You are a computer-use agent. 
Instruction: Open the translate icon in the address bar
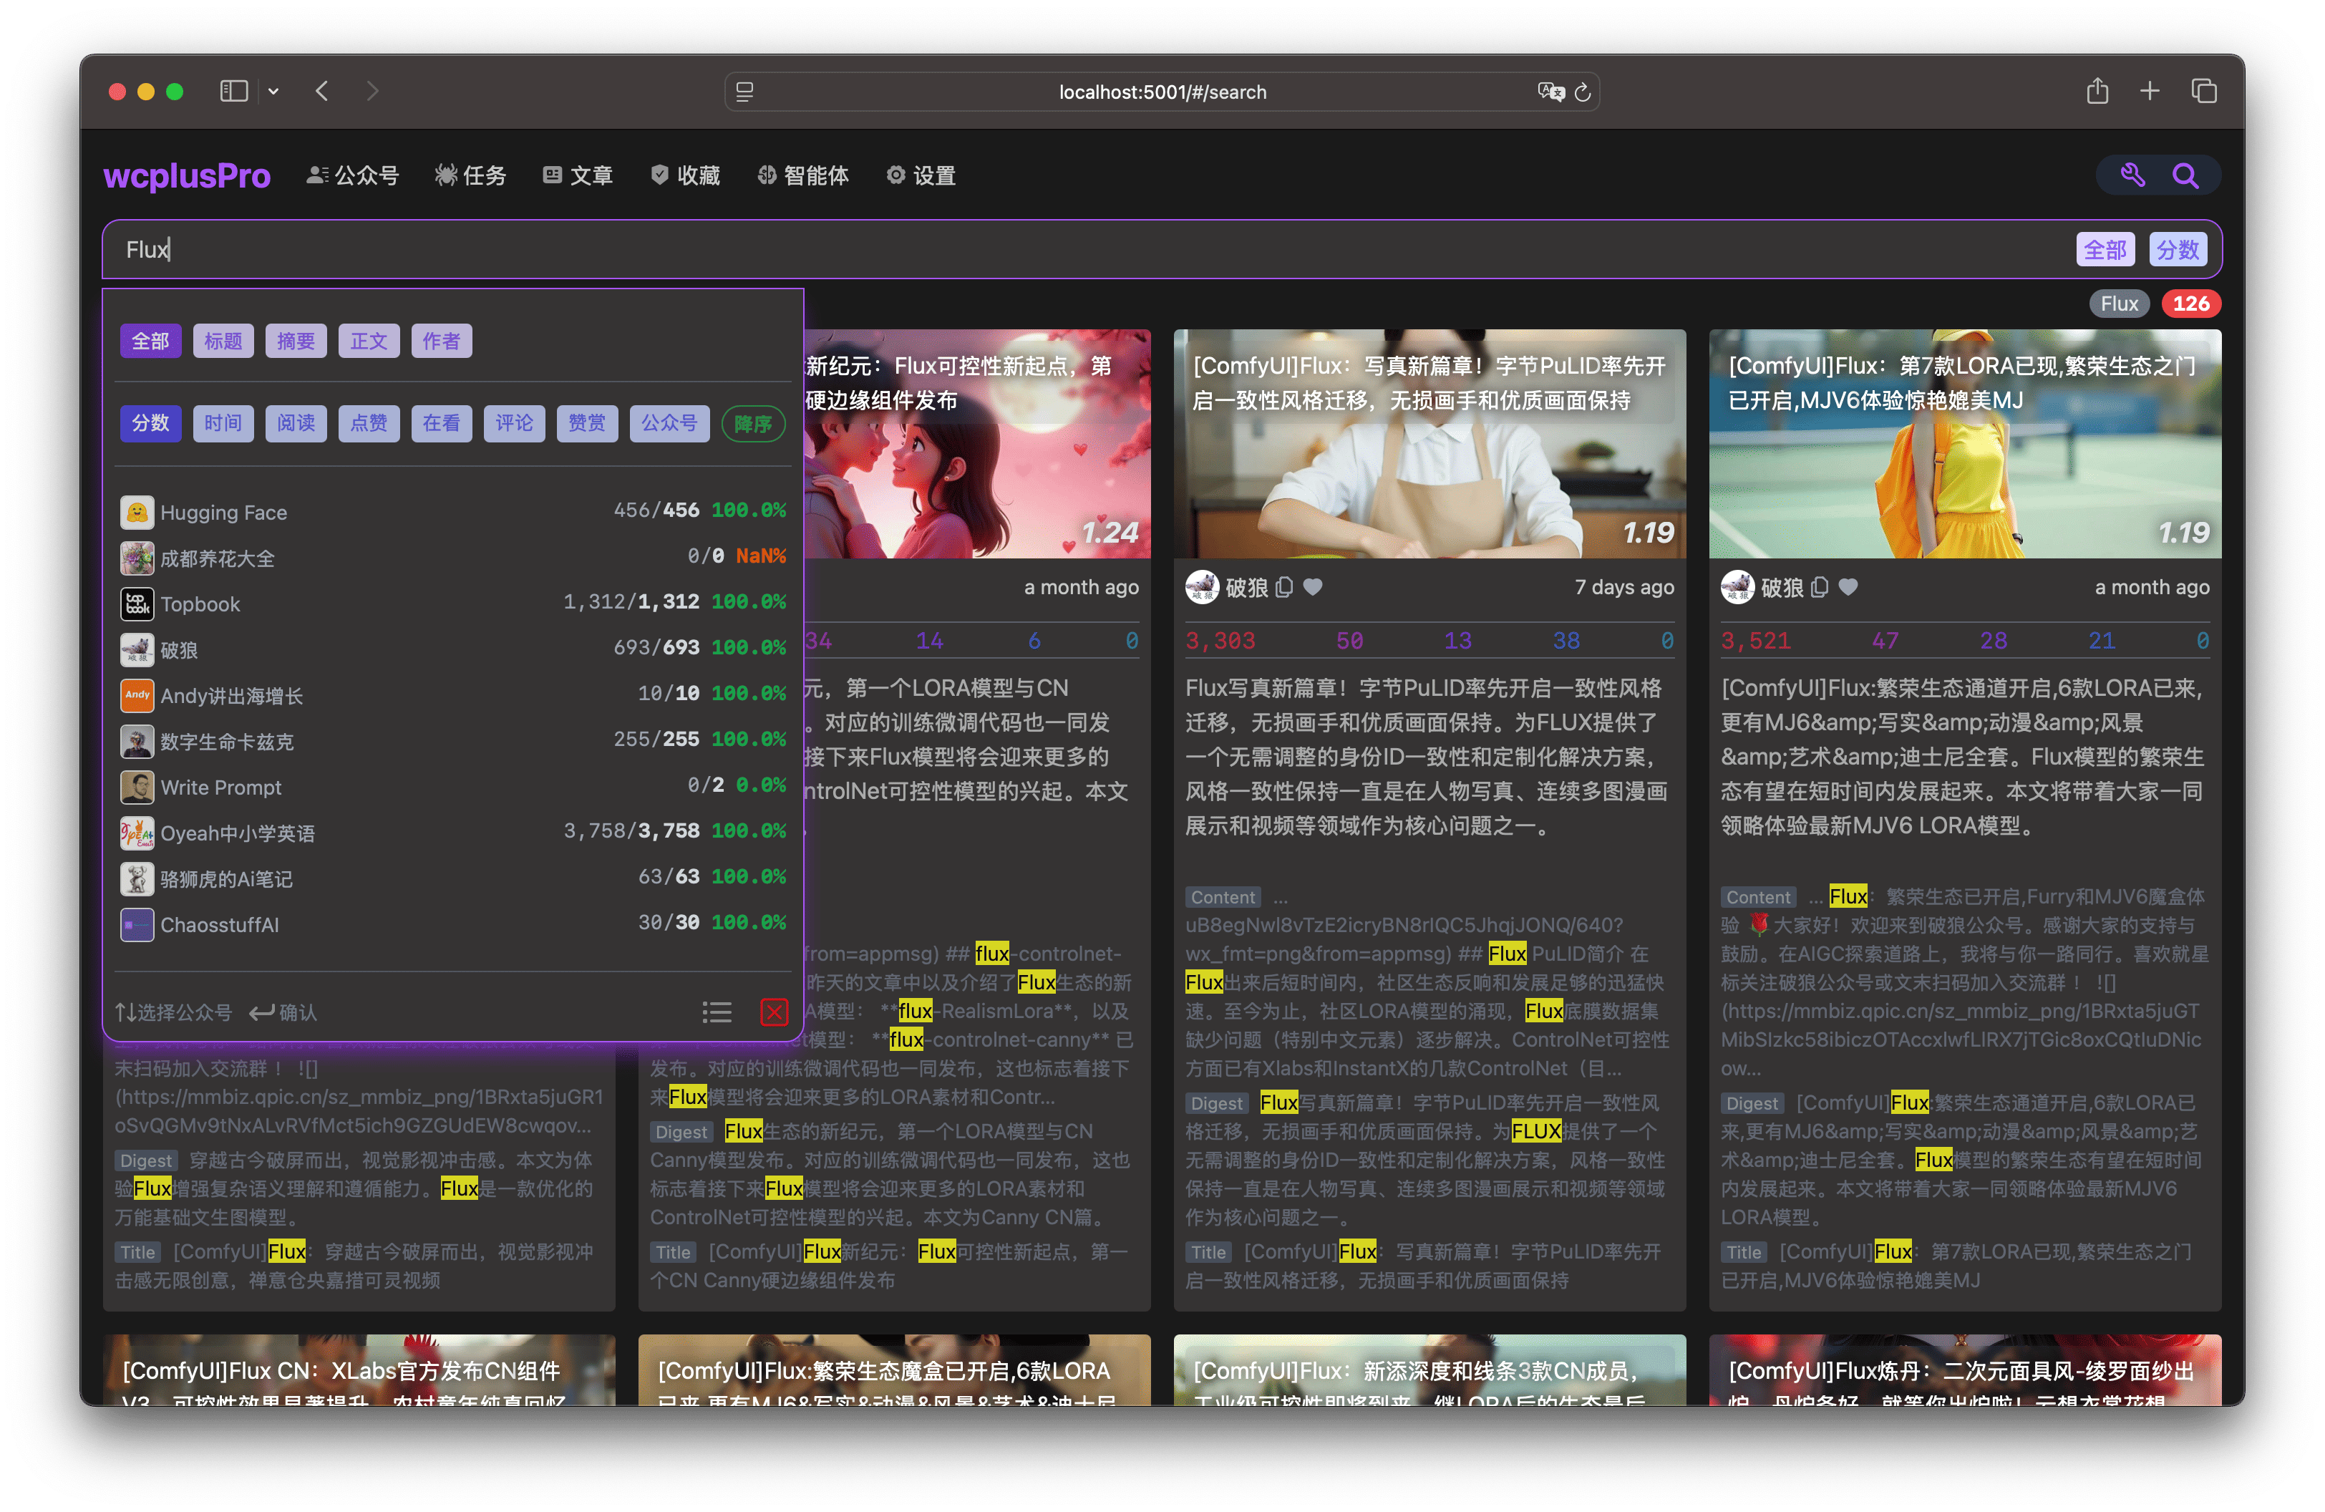point(1550,92)
